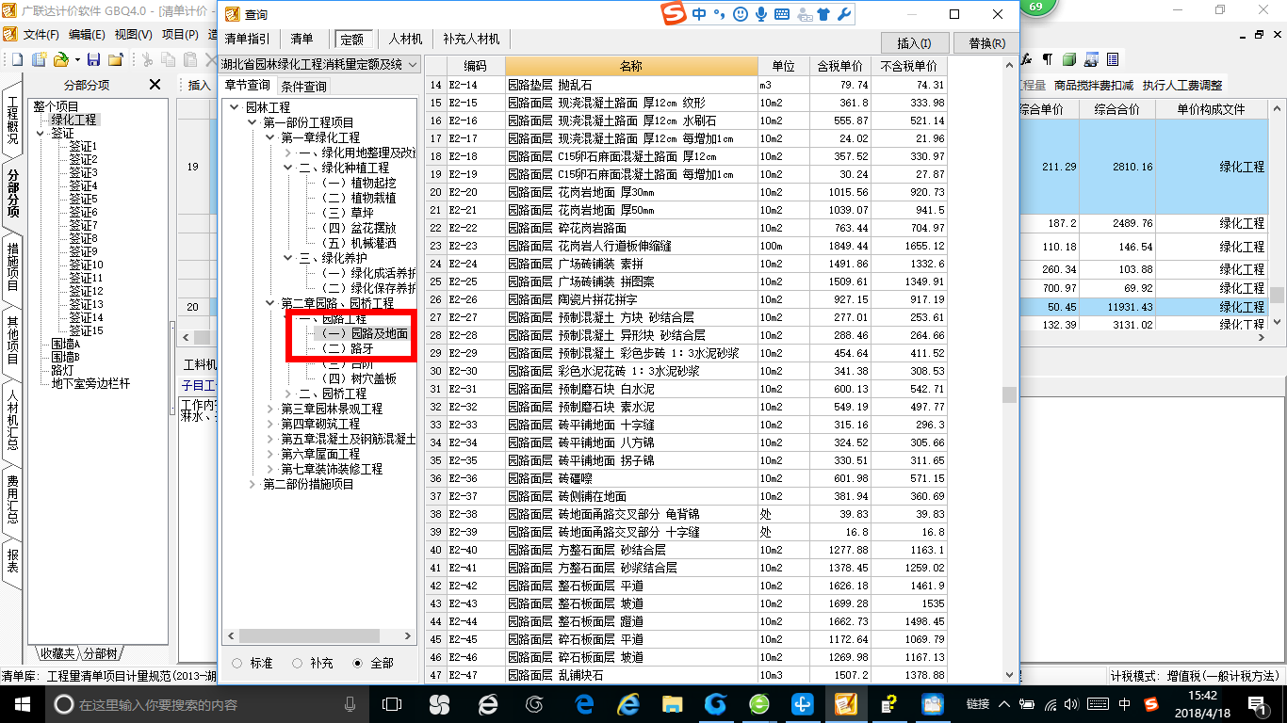This screenshot has width=1287, height=723.
Task: Click the Cortana microphone in search box
Action: point(350,703)
